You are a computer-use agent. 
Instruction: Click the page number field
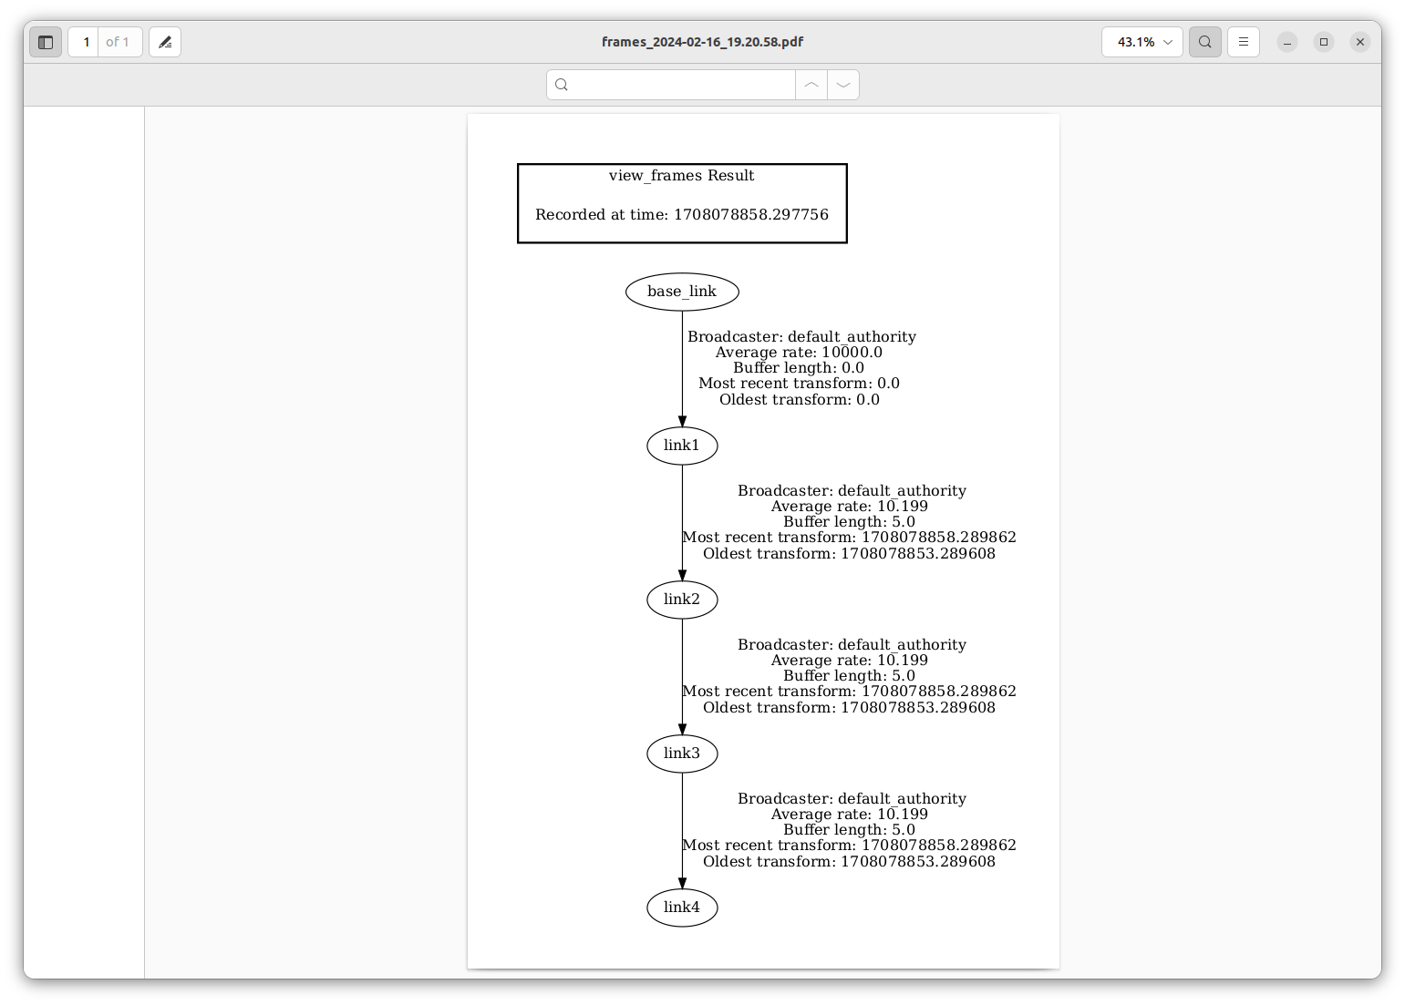[85, 42]
